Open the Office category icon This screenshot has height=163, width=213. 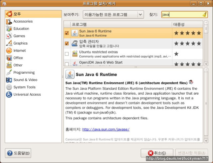(9, 58)
